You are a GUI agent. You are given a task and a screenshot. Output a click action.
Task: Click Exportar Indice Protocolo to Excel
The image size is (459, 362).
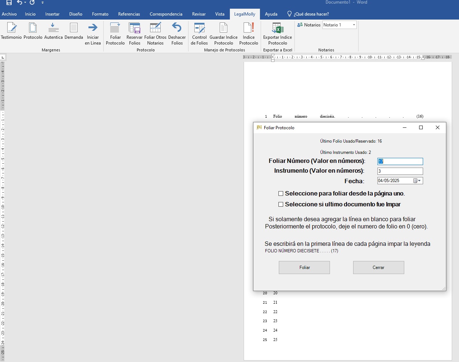click(277, 34)
